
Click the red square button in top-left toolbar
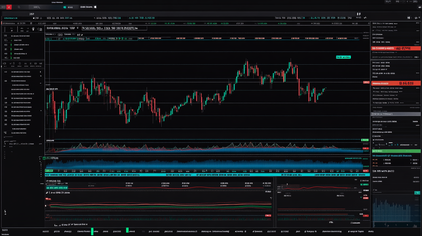click(x=9, y=7)
